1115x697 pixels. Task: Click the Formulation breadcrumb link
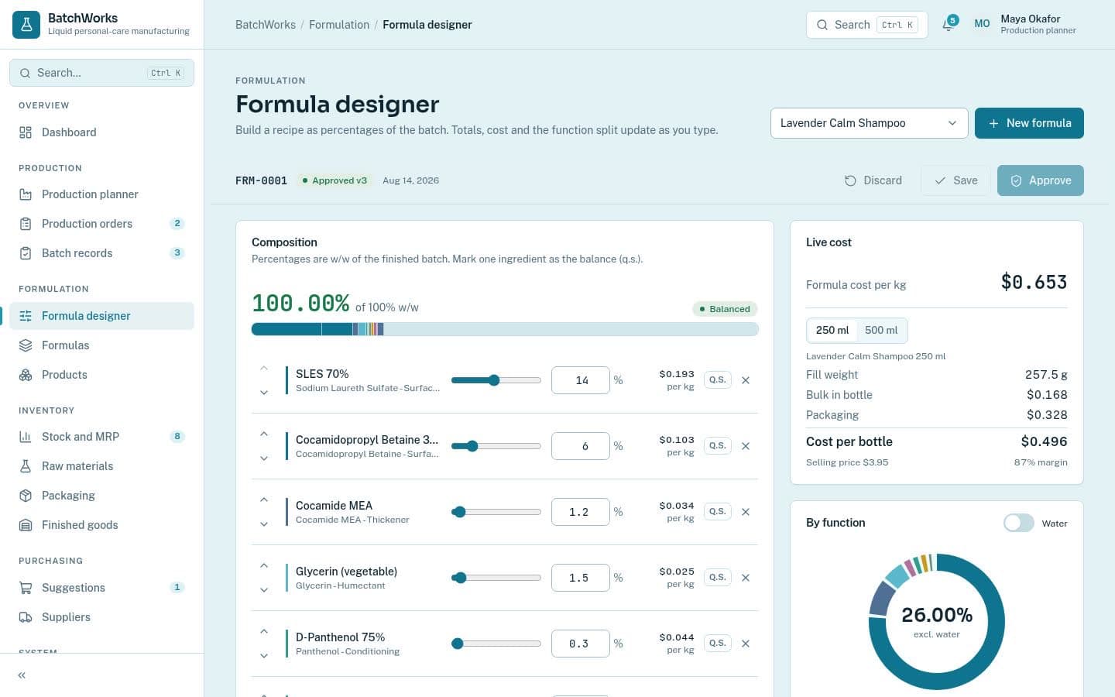[339, 25]
